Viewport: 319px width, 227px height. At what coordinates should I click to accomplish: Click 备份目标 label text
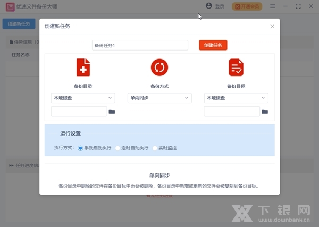point(236,86)
